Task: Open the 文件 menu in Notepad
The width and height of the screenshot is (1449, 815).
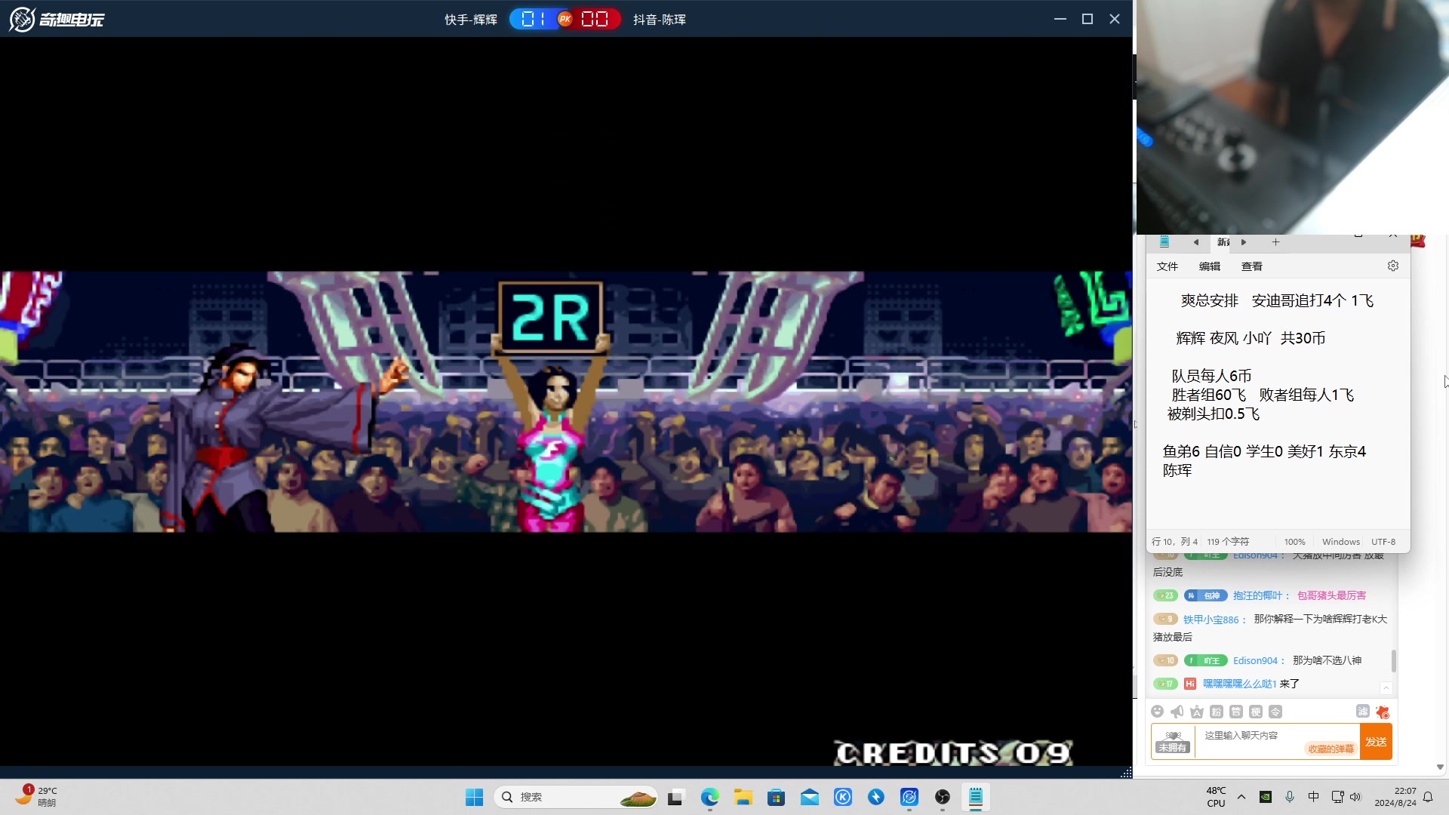Action: pyautogui.click(x=1167, y=266)
